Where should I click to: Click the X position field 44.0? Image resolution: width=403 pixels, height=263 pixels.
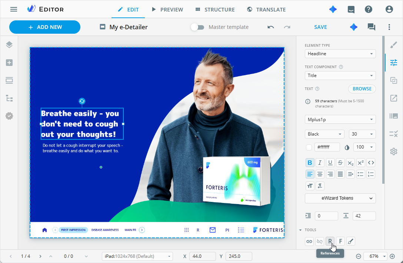[203, 256]
